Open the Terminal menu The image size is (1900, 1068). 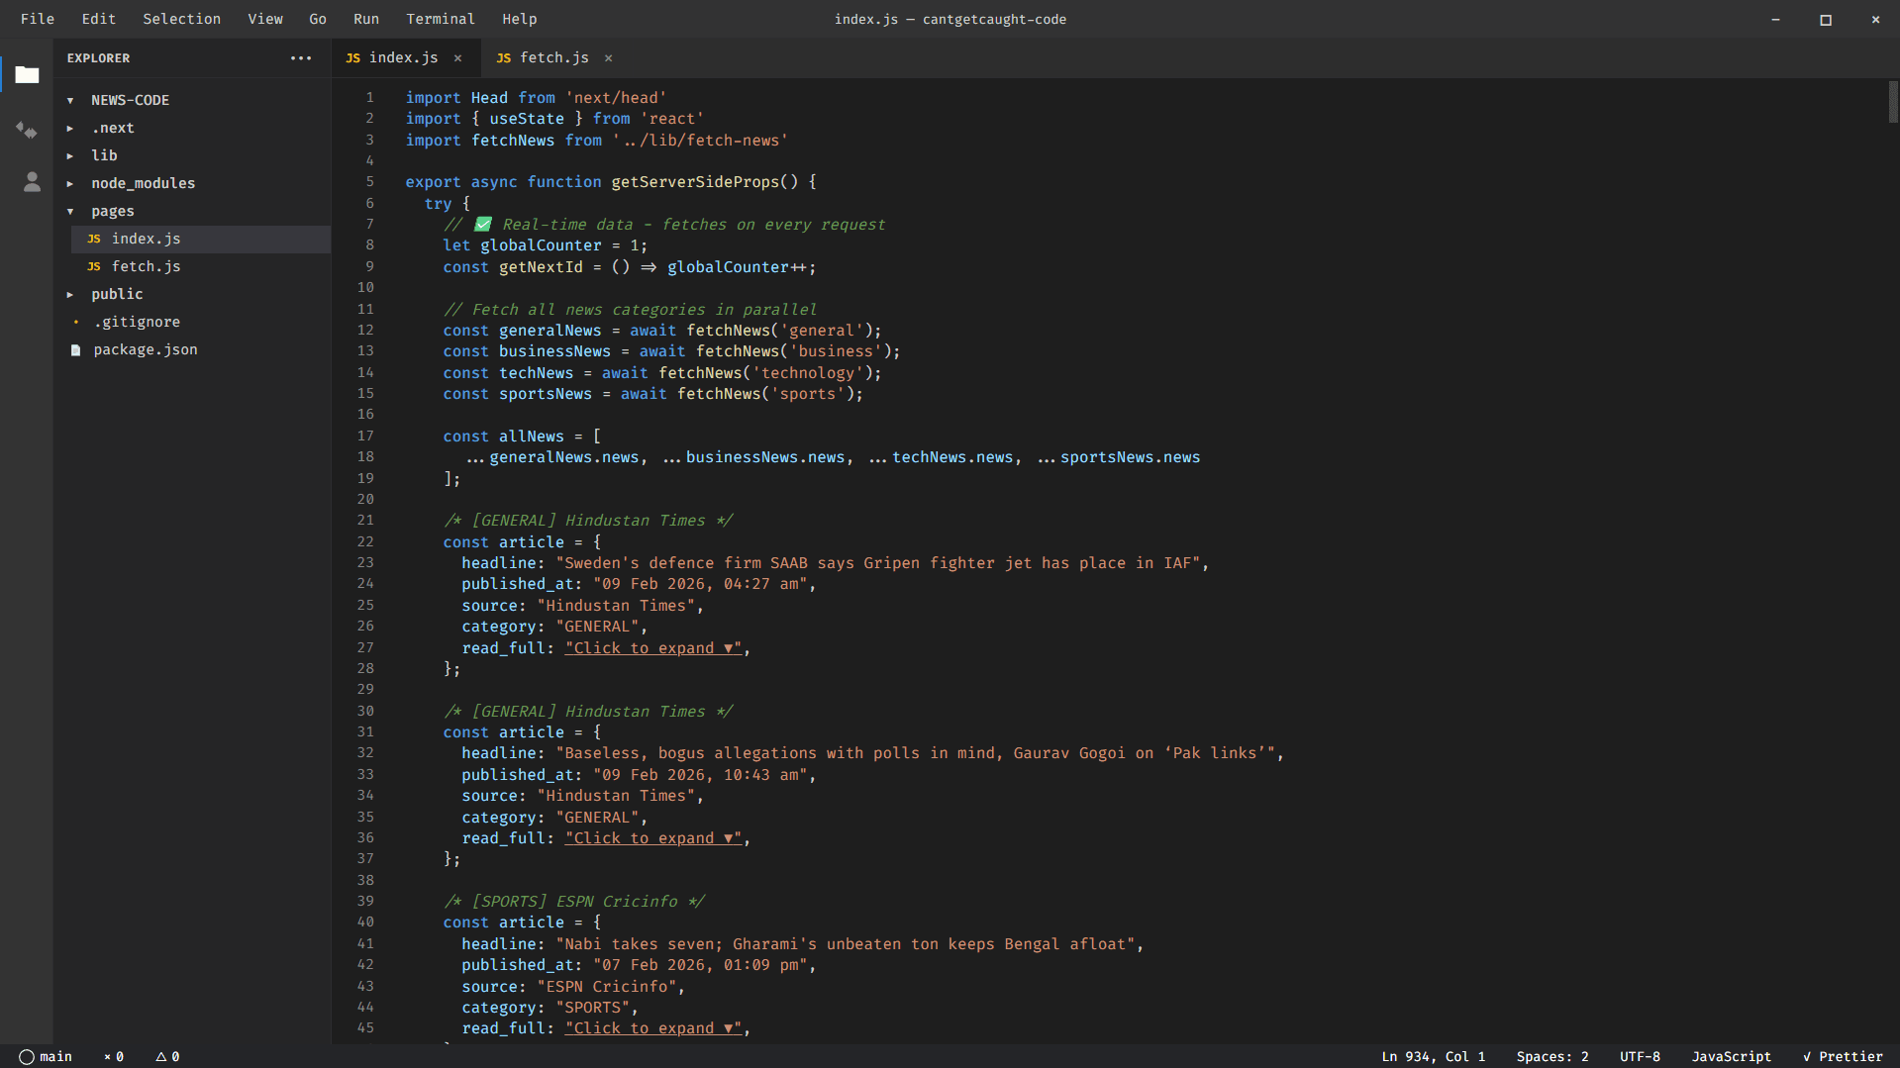point(440,19)
